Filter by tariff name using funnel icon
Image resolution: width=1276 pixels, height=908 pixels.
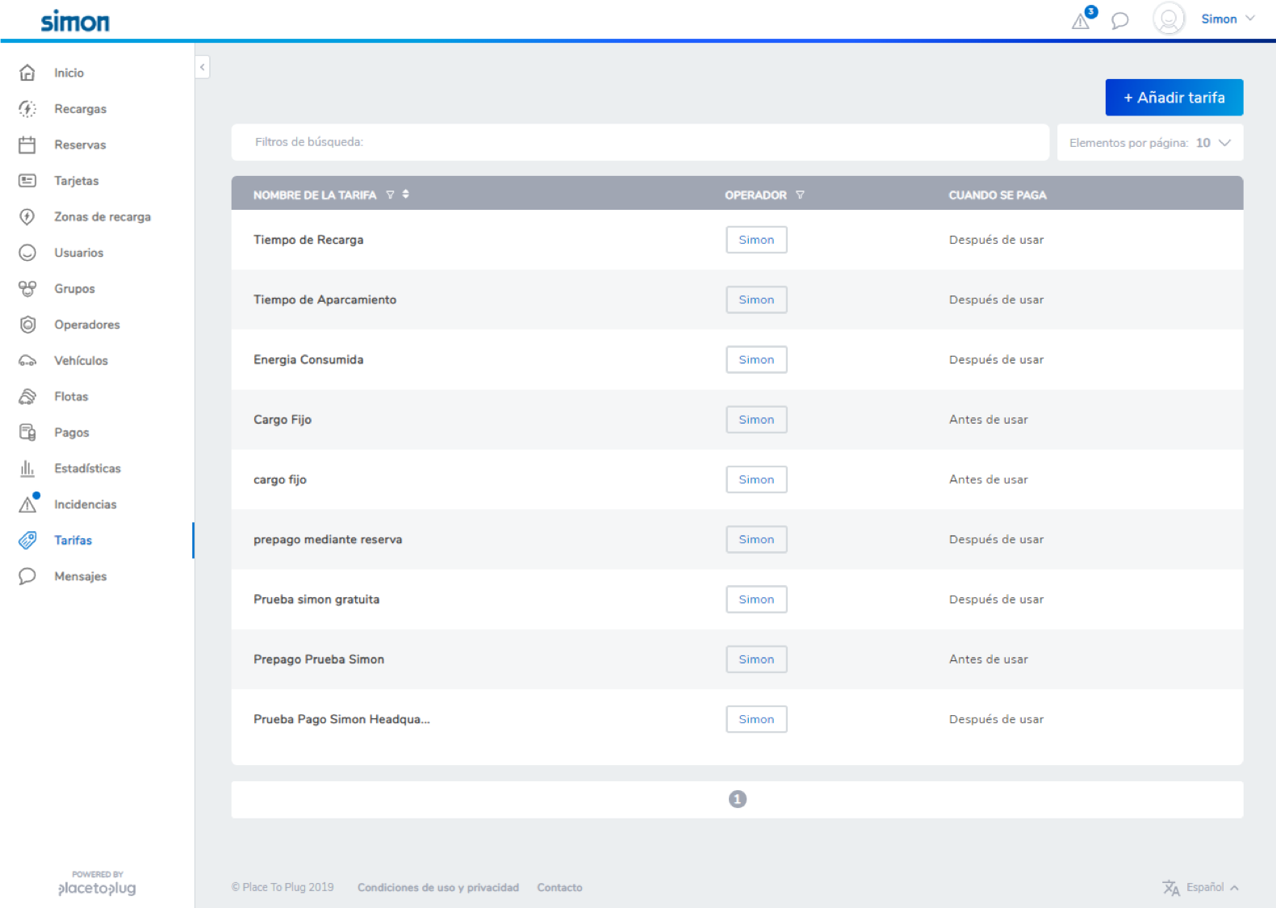click(x=390, y=195)
